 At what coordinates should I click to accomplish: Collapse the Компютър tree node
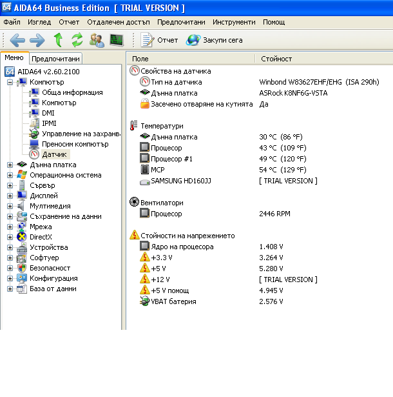pyautogui.click(x=10, y=82)
